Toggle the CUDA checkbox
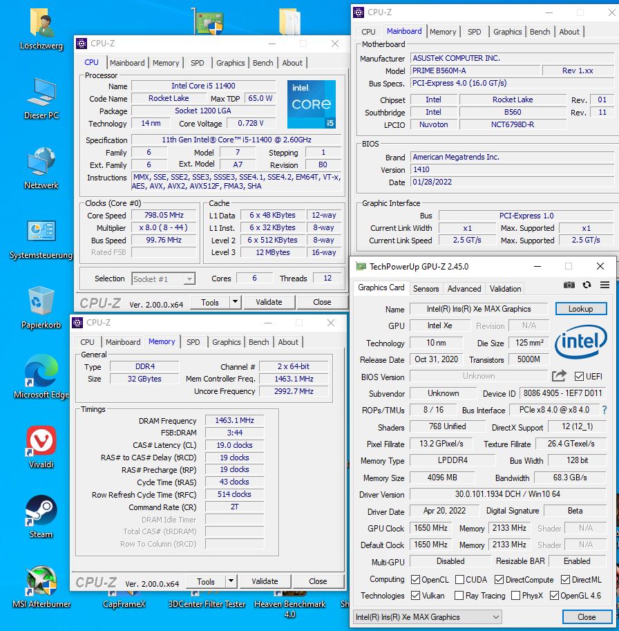 coord(459,579)
